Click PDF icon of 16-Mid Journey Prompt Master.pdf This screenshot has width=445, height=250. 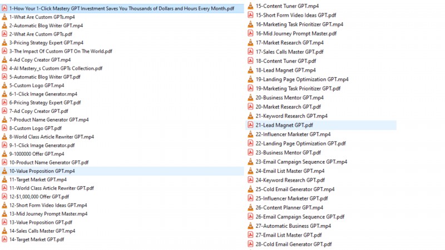pyautogui.click(x=250, y=33)
